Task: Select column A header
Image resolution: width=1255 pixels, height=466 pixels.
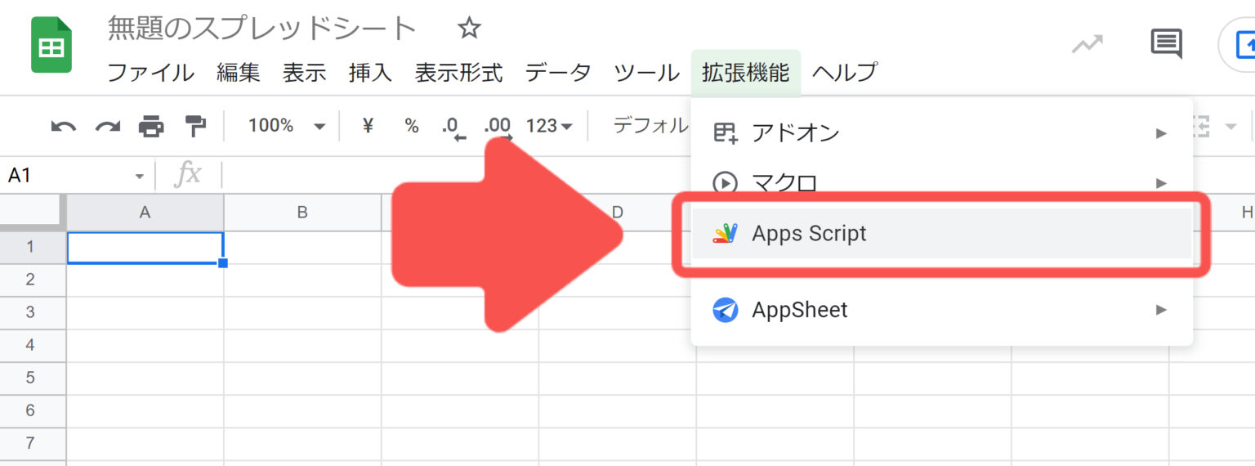Action: coord(145,213)
